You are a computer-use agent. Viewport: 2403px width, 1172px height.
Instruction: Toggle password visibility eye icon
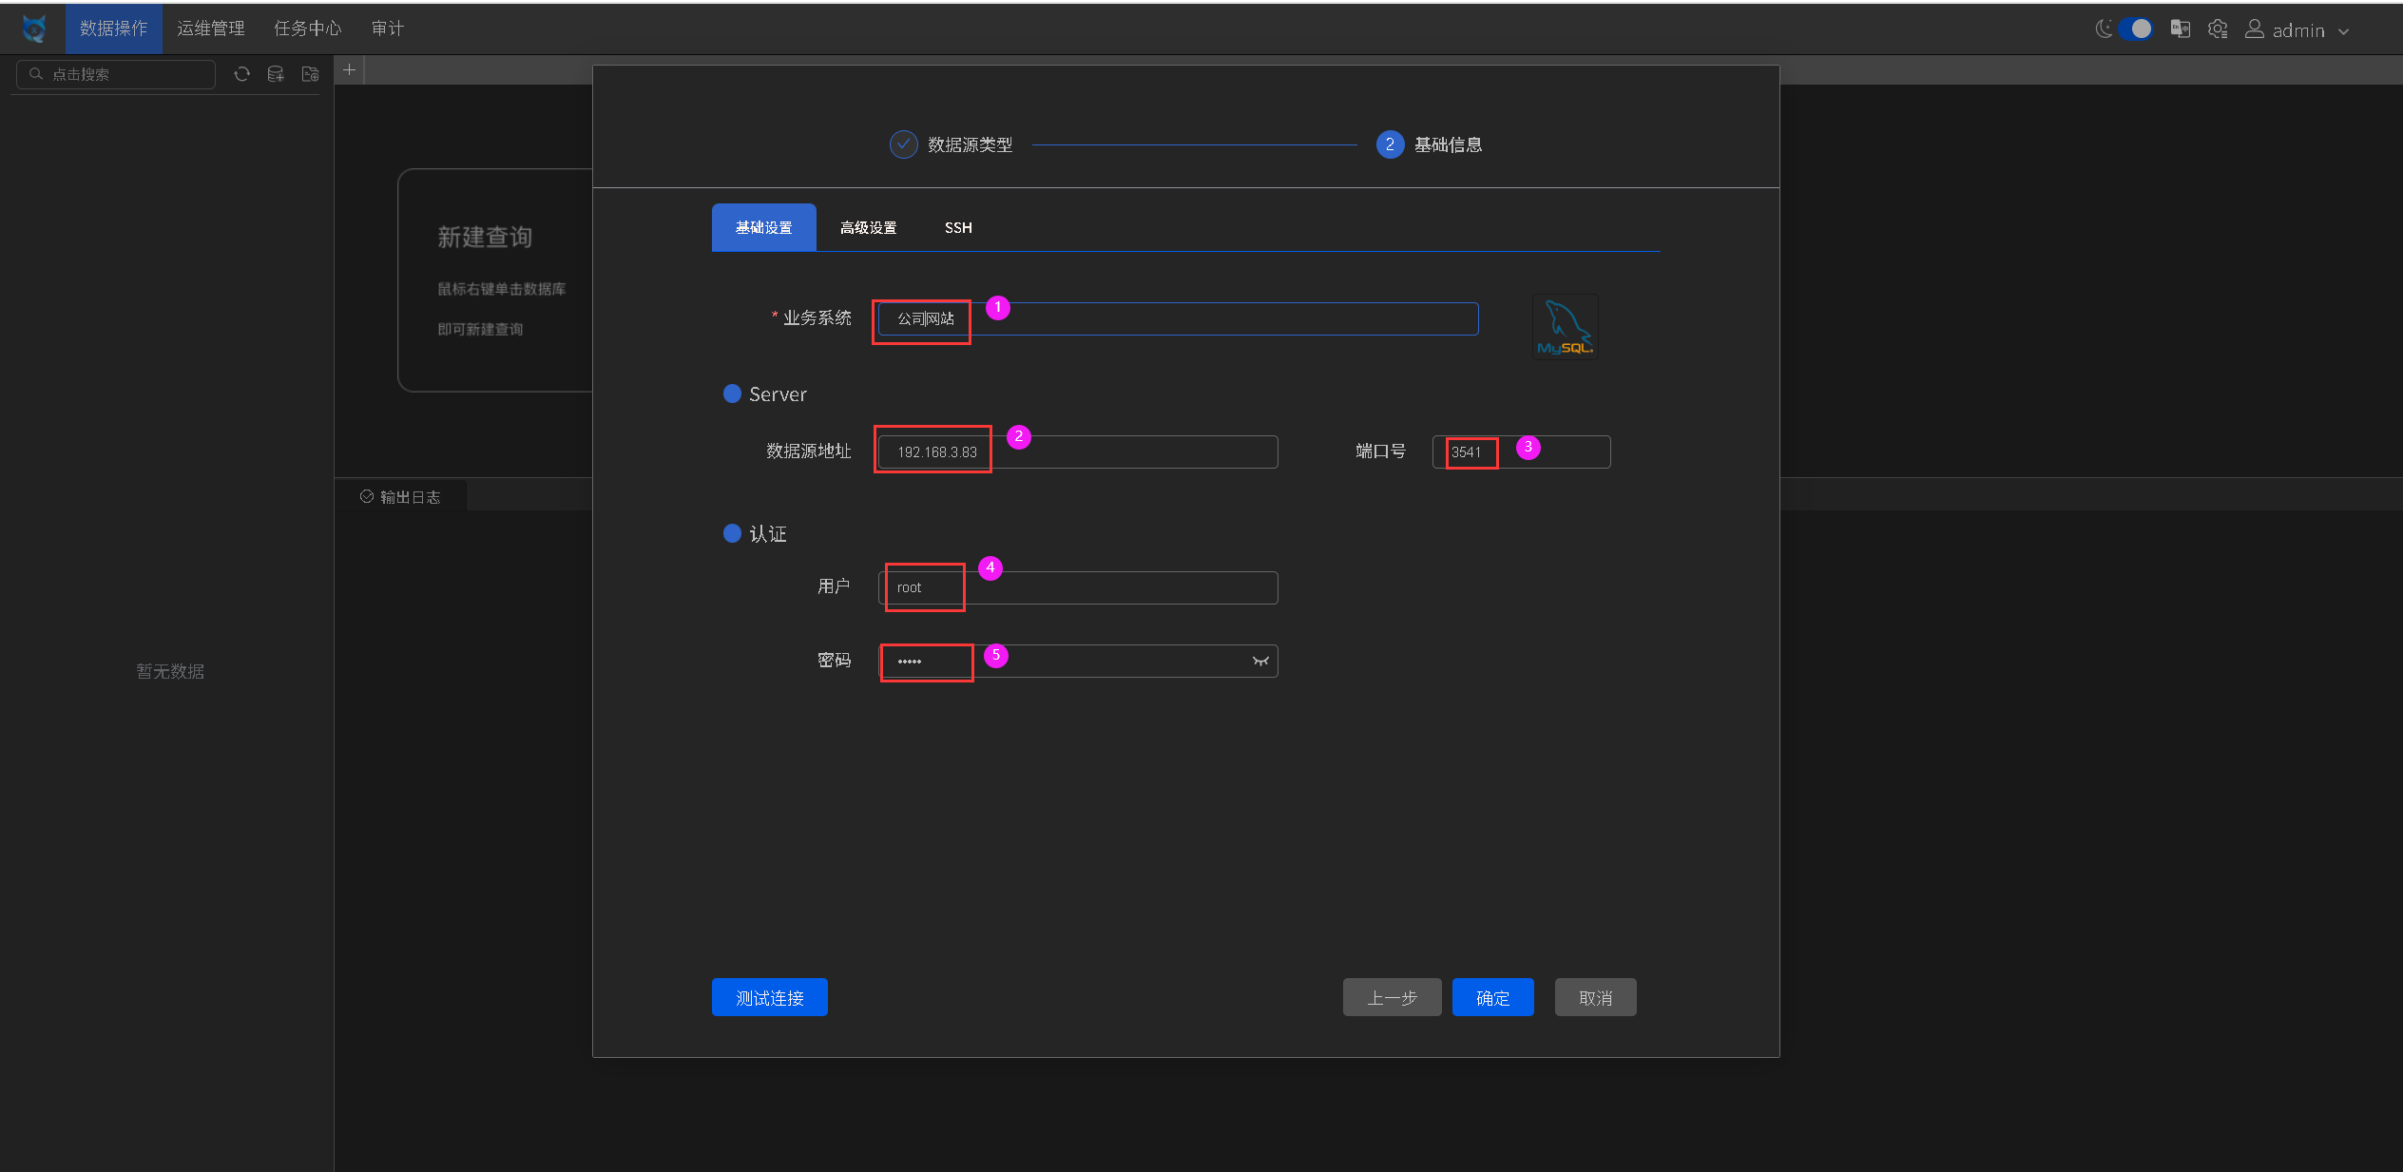1260,662
